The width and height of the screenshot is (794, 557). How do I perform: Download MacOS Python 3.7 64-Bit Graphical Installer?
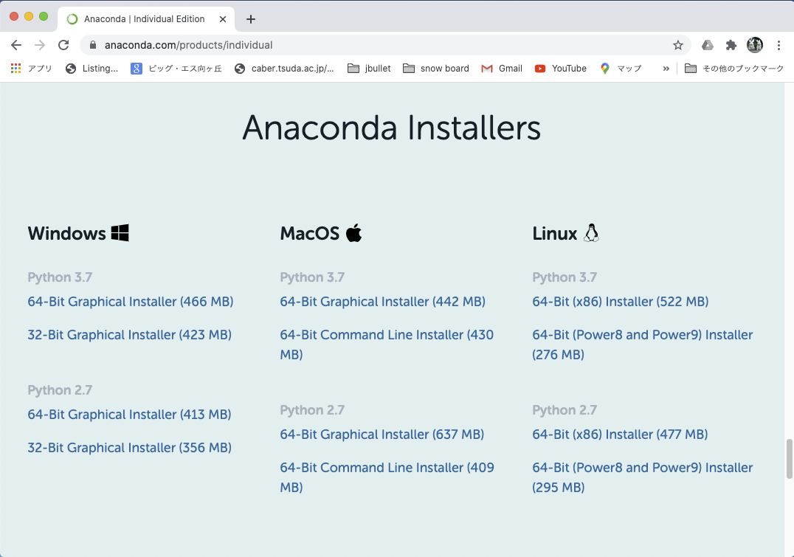(382, 302)
